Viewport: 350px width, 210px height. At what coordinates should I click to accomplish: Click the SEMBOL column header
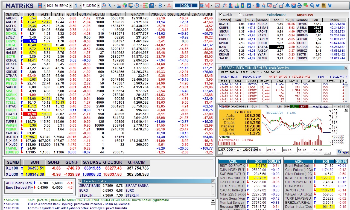tap(12, 14)
